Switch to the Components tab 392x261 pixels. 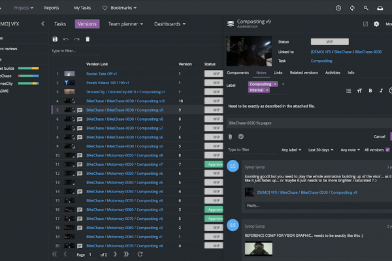(x=238, y=72)
